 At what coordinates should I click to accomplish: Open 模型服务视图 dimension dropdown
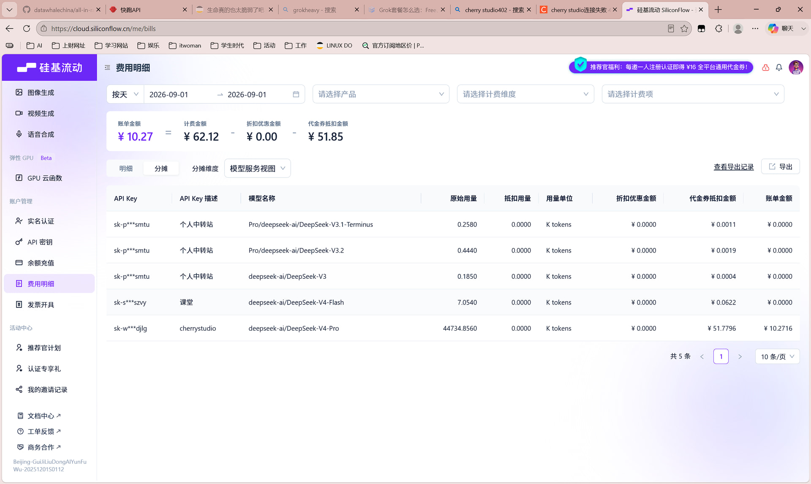[257, 169]
